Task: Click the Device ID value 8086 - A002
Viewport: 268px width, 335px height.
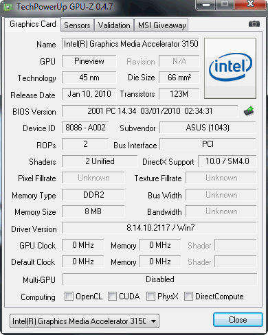Action: tap(85, 128)
